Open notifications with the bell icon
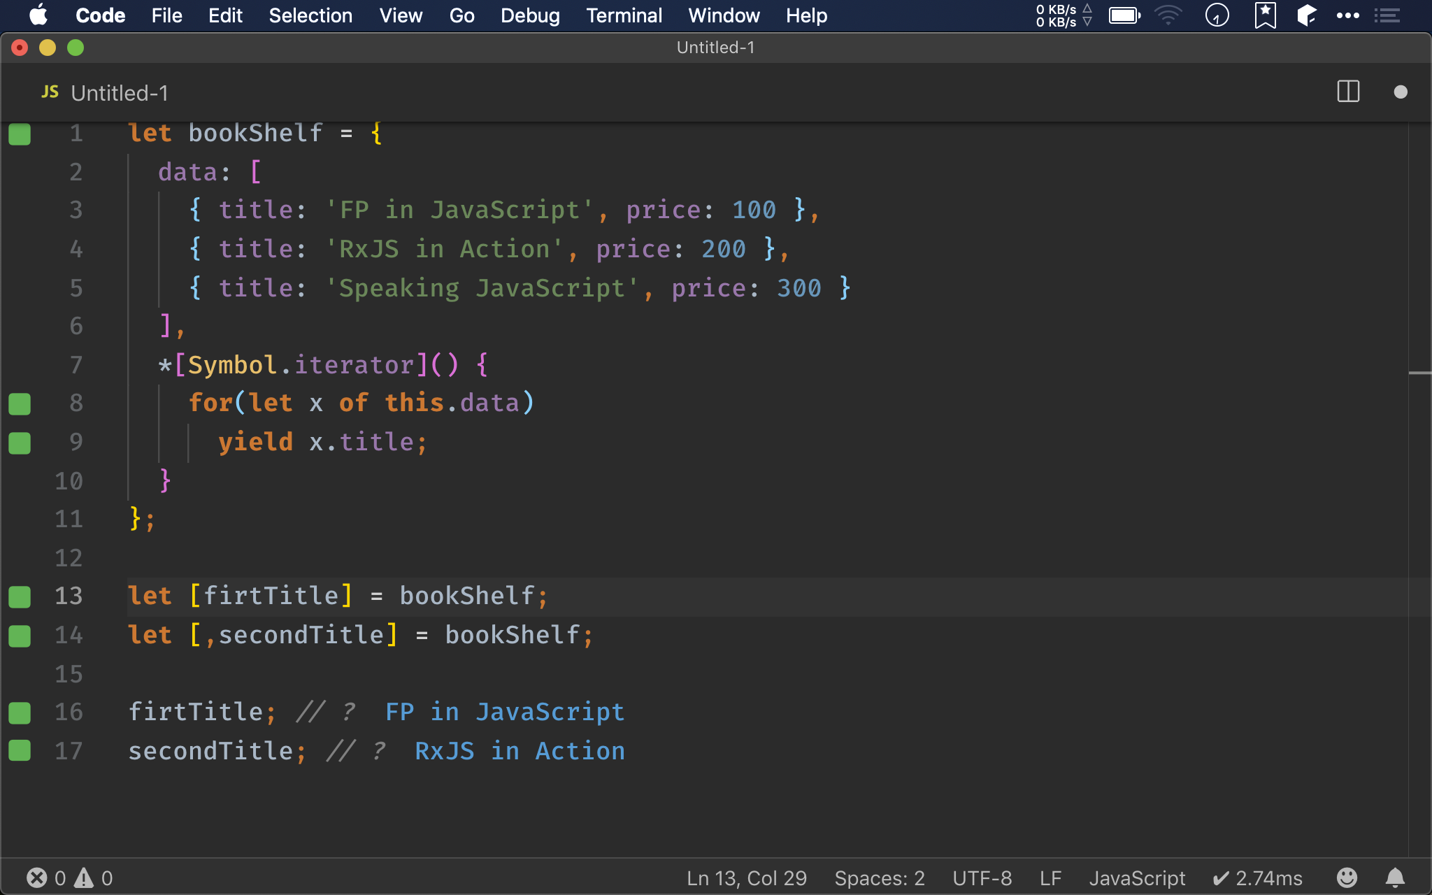Screen dimensions: 1432x895 pos(1394,878)
